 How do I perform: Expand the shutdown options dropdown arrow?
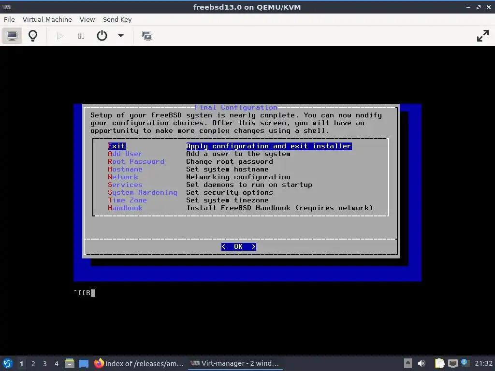pyautogui.click(x=120, y=36)
